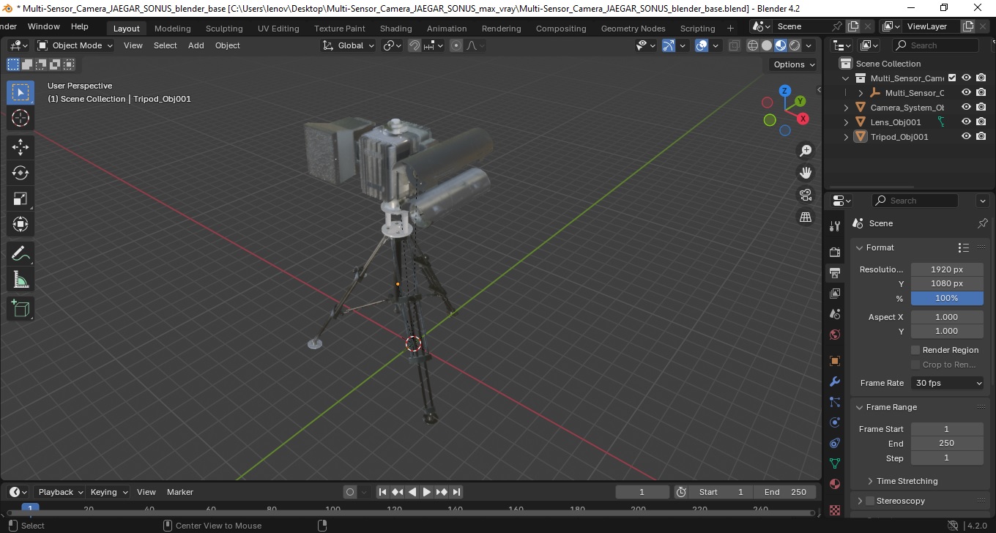
Task: Open the Object properties tab
Action: (835, 361)
